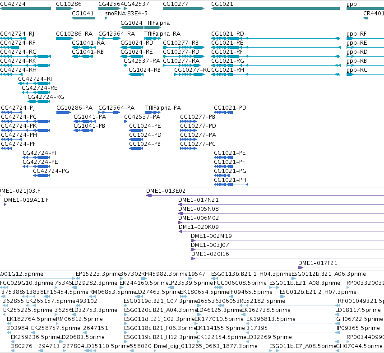Select transcript CG1024-RE

[x=132, y=56]
